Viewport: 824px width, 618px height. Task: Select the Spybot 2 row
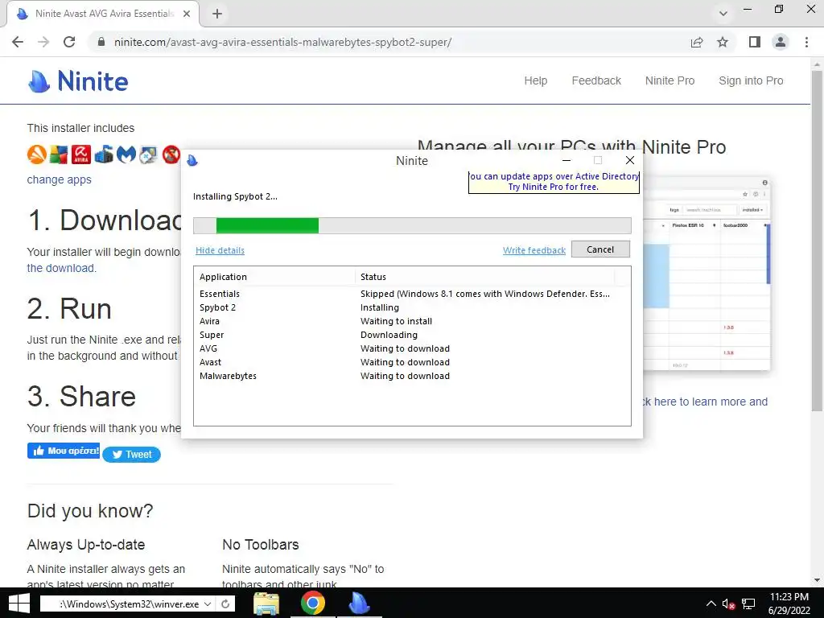click(x=412, y=307)
